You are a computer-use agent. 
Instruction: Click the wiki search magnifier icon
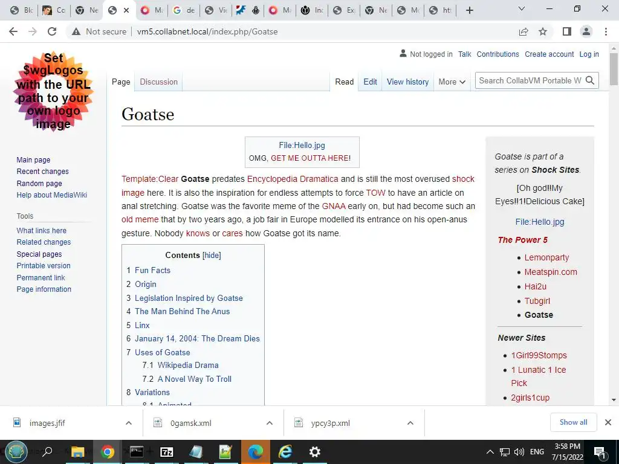(590, 80)
